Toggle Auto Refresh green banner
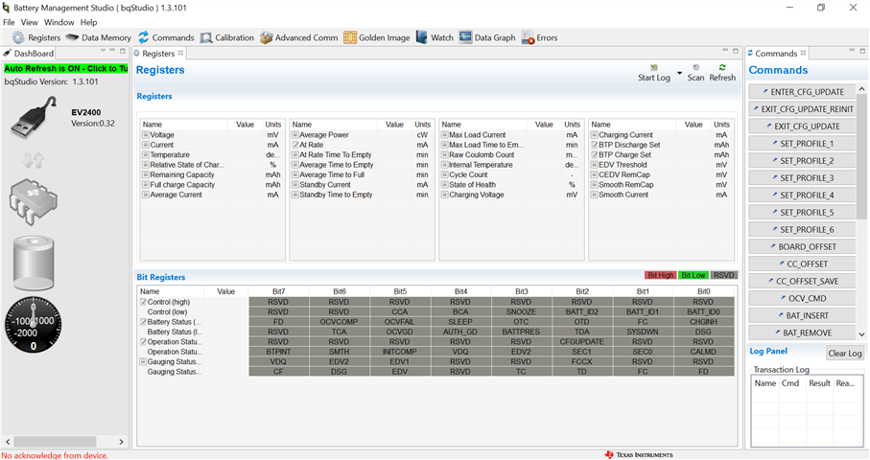The height and width of the screenshot is (460, 870). (65, 69)
